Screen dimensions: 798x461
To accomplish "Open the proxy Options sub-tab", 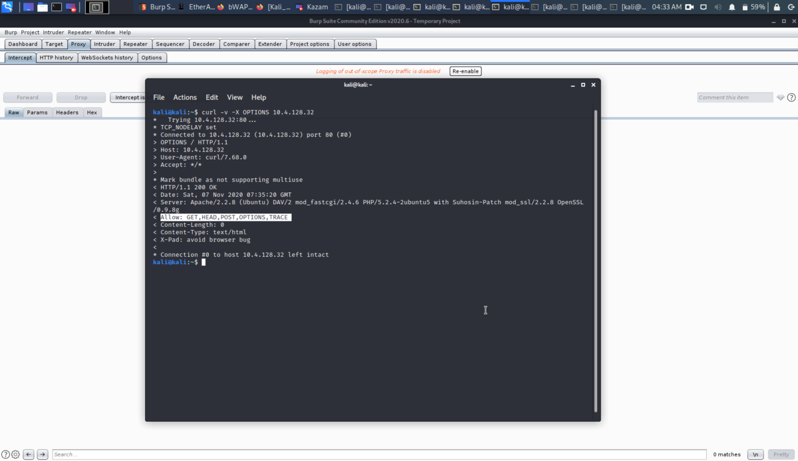I will (x=152, y=58).
